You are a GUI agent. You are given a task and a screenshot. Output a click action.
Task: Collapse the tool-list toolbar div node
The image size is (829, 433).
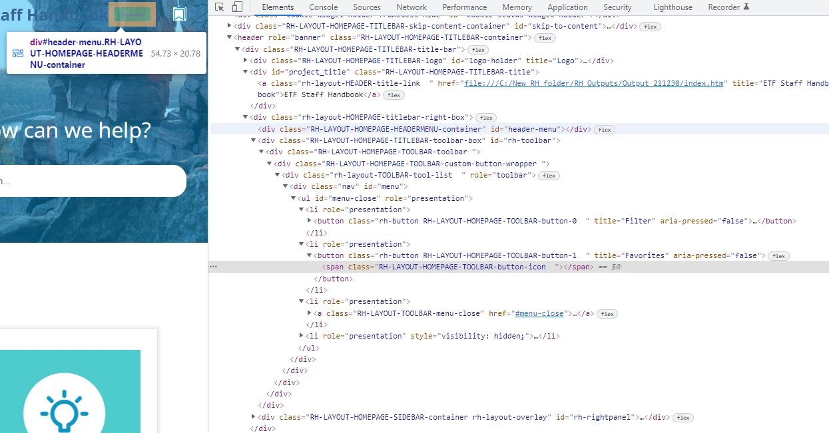pos(278,175)
